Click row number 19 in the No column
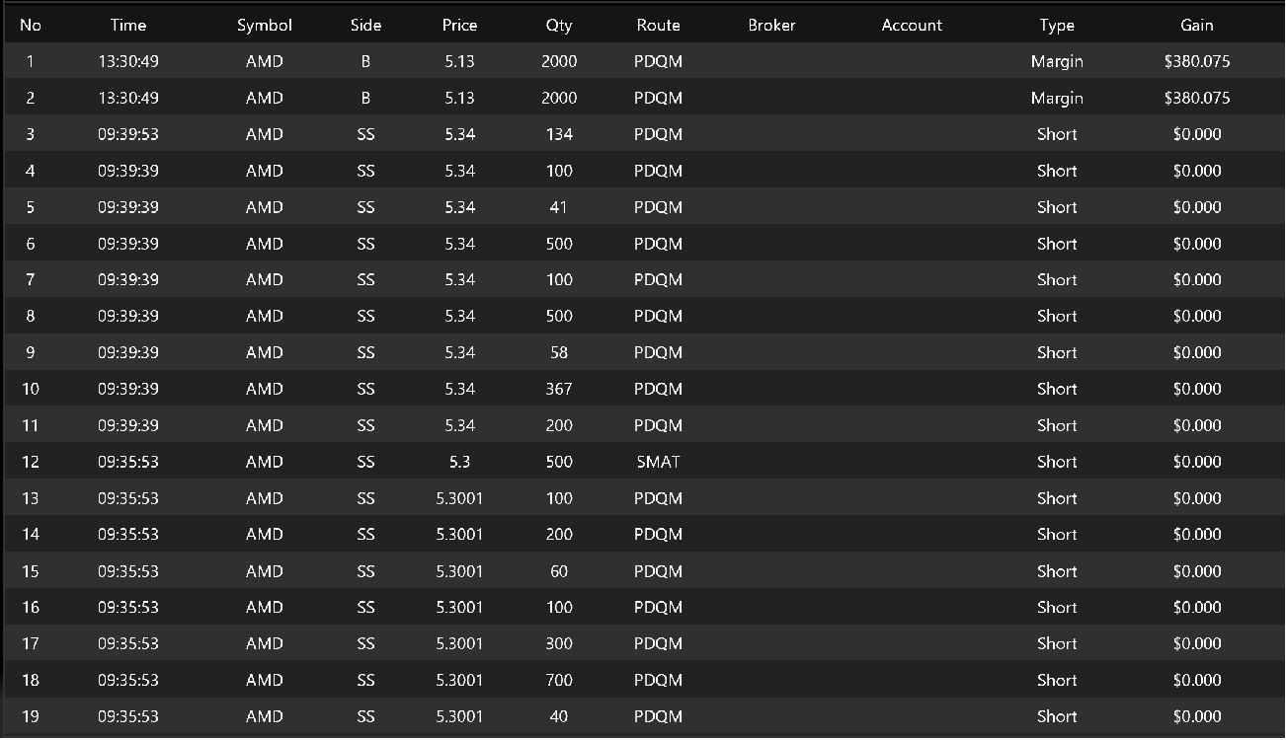 [31, 716]
